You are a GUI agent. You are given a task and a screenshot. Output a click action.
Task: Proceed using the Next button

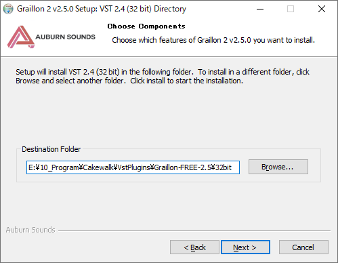(x=245, y=247)
